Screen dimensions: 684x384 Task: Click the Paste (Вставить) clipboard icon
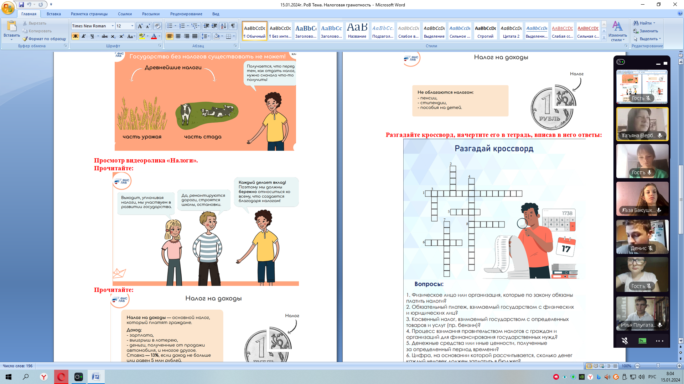(12, 26)
